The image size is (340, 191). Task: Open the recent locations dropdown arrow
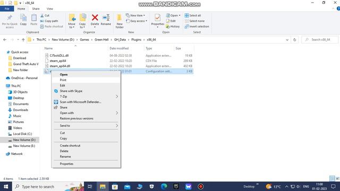click(18, 40)
